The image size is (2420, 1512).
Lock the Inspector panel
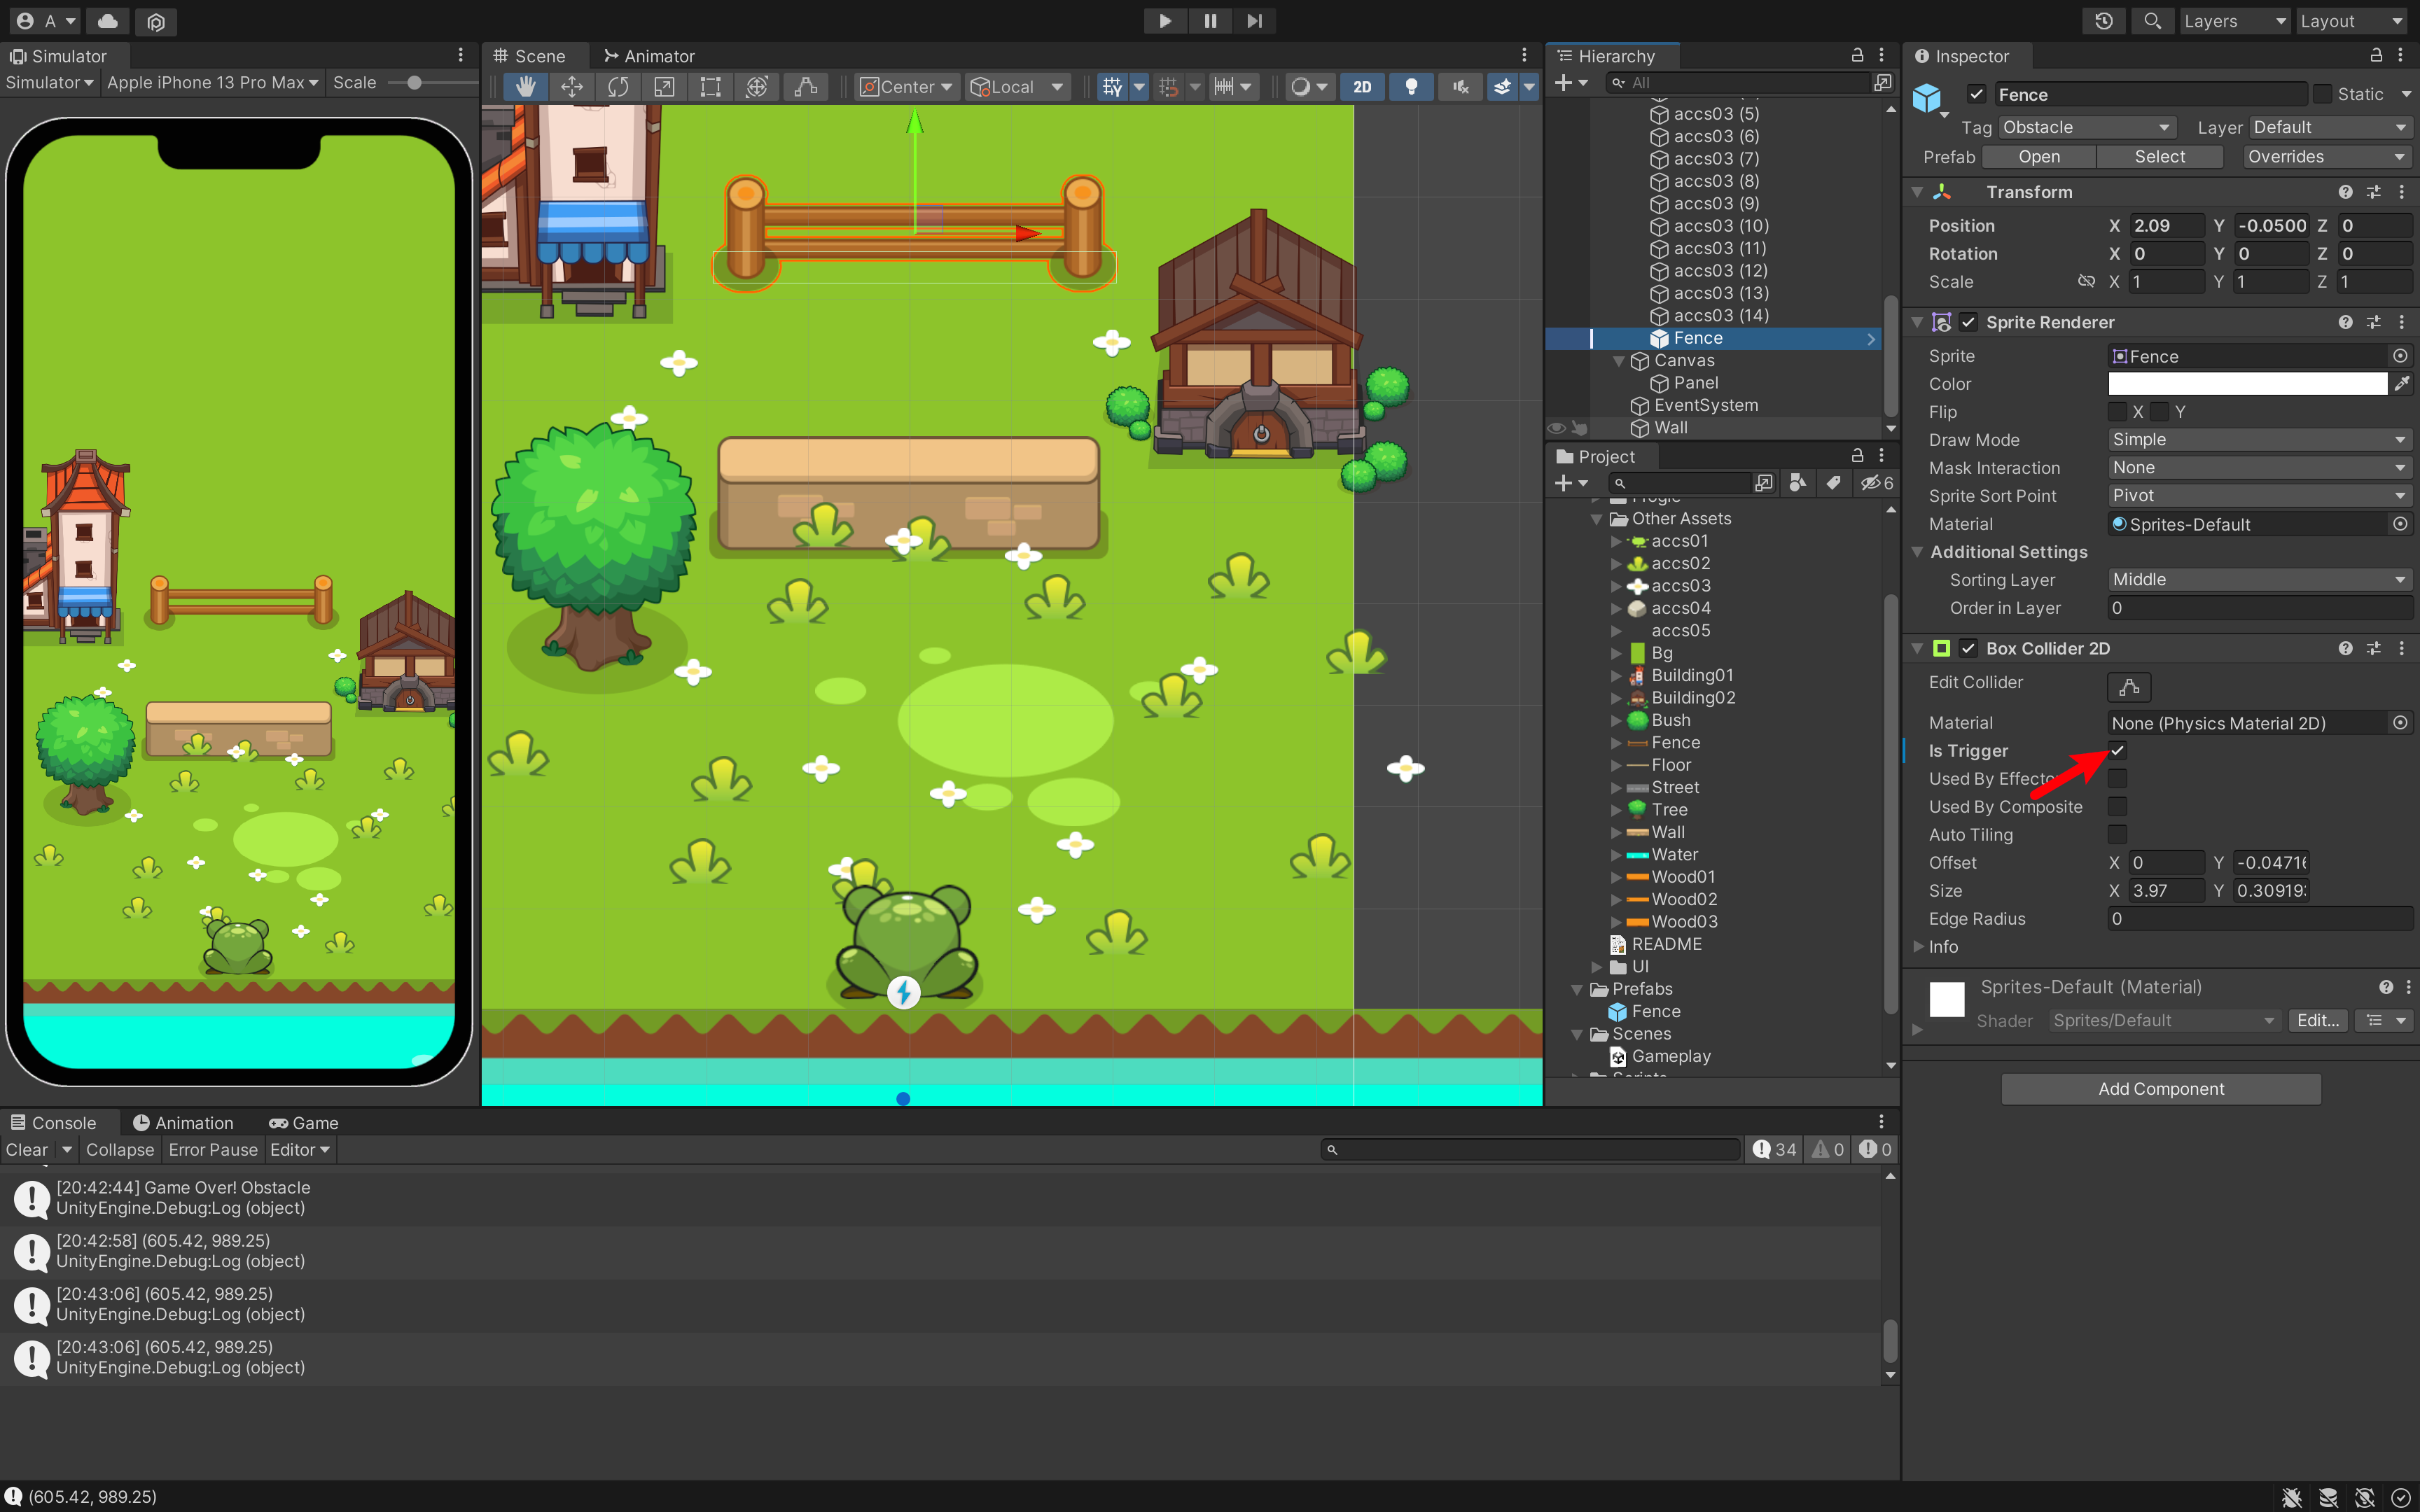tap(2376, 56)
